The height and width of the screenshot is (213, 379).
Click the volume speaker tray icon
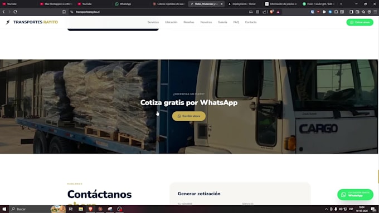341,209
